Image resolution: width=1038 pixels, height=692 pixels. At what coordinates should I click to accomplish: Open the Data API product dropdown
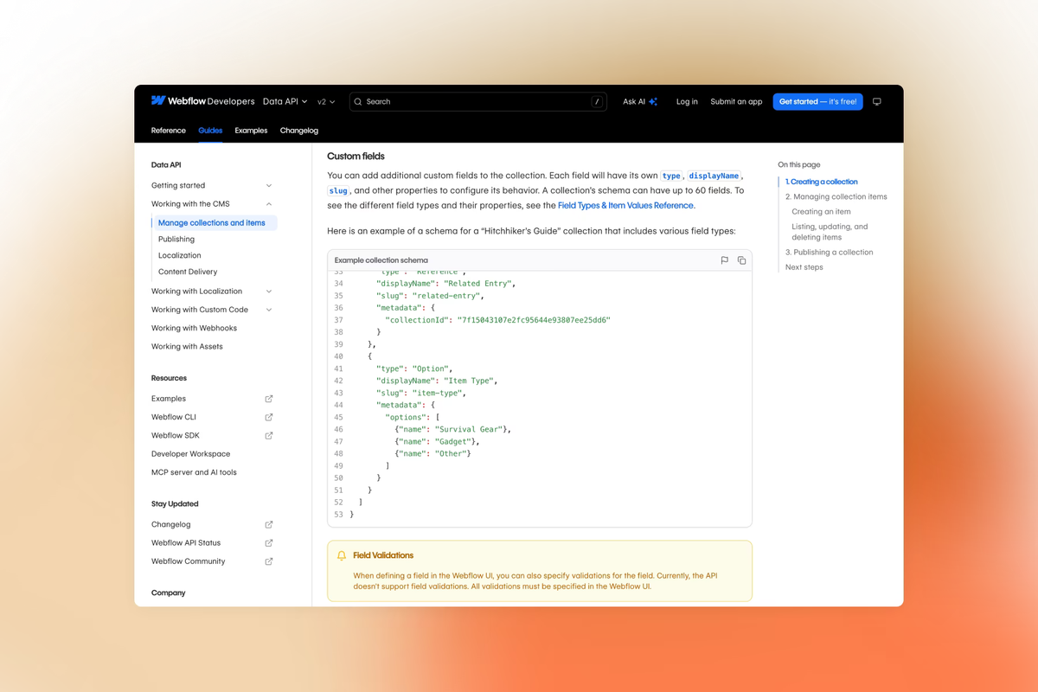[x=285, y=101]
